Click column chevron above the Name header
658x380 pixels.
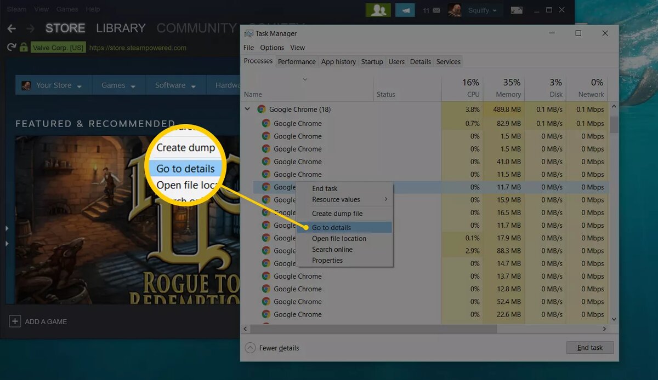305,79
